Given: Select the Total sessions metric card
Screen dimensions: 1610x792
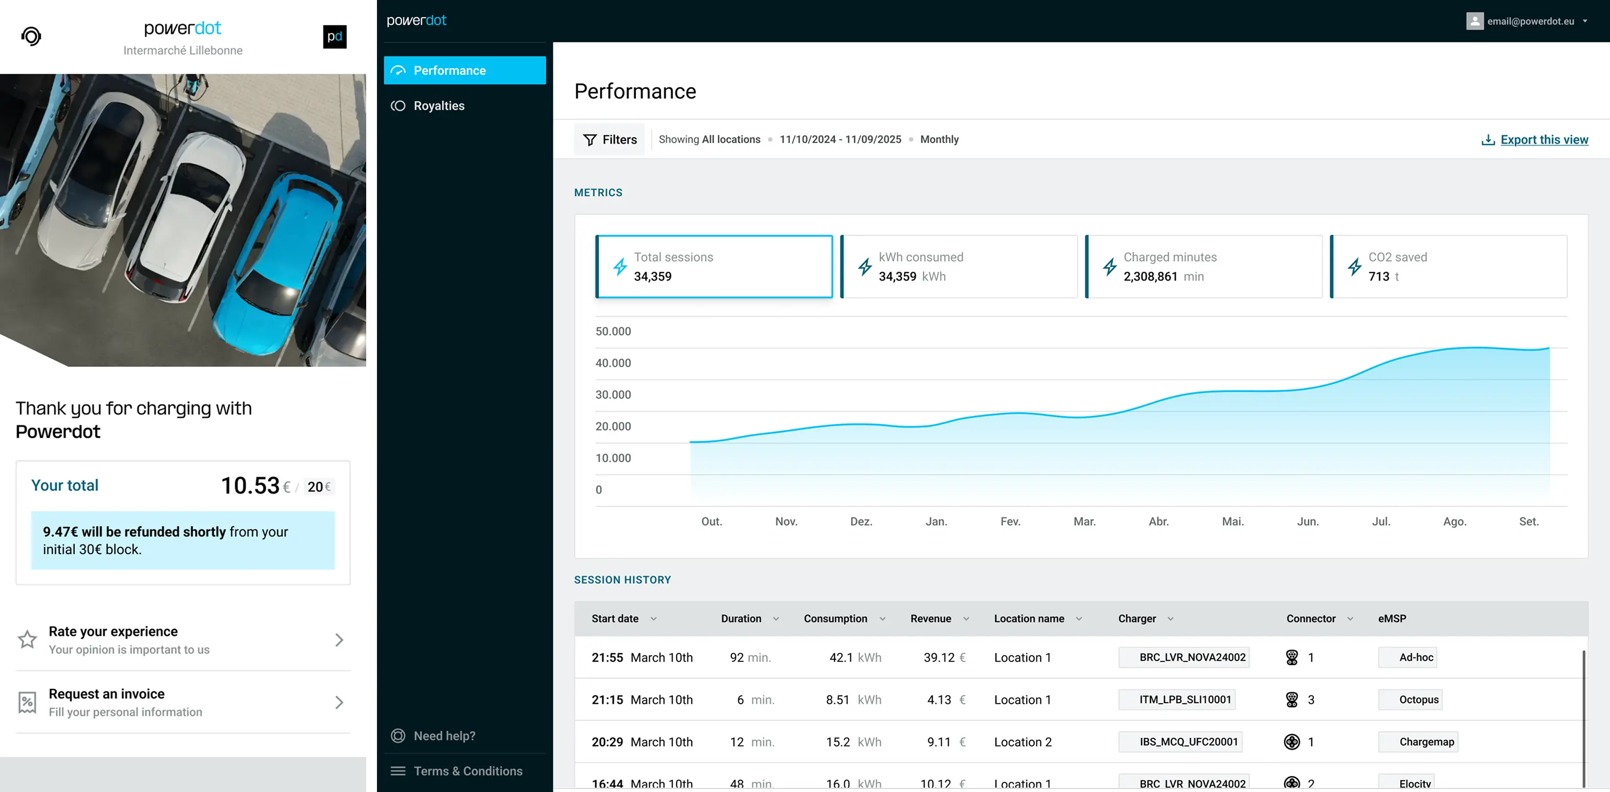Looking at the screenshot, I should [x=714, y=267].
